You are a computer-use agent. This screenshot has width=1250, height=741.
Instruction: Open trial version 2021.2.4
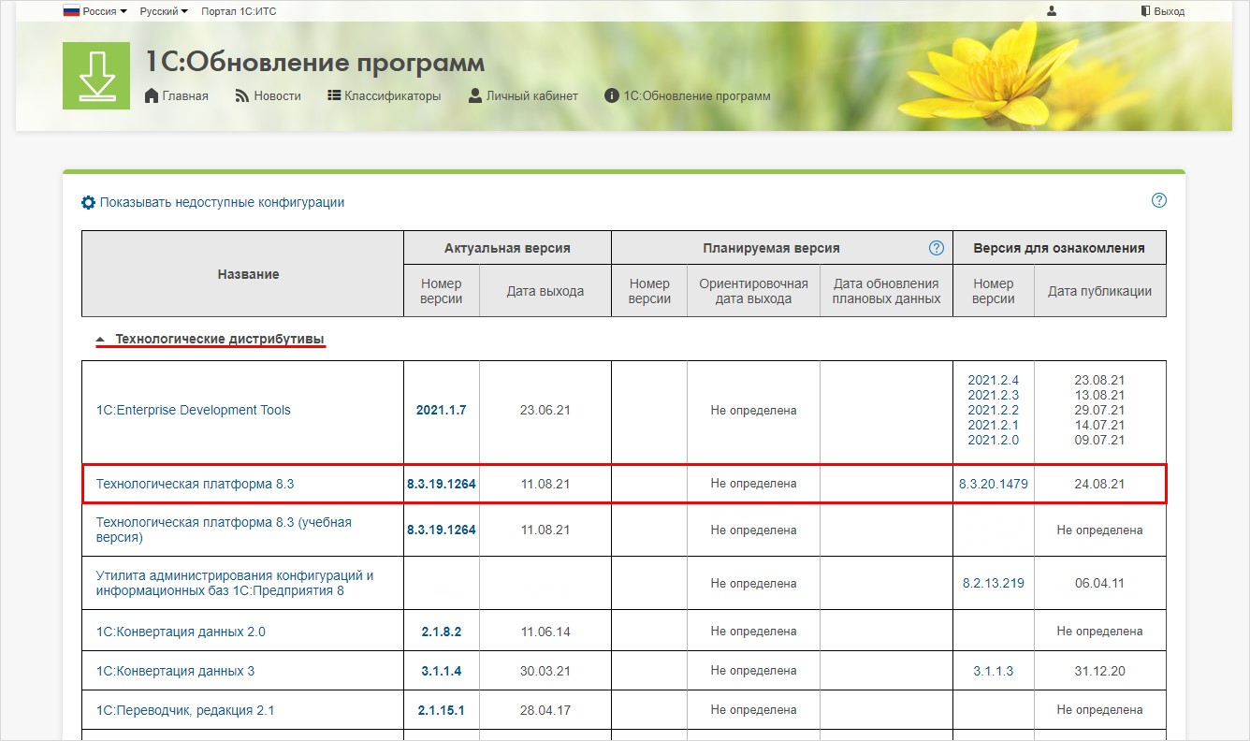(x=993, y=380)
